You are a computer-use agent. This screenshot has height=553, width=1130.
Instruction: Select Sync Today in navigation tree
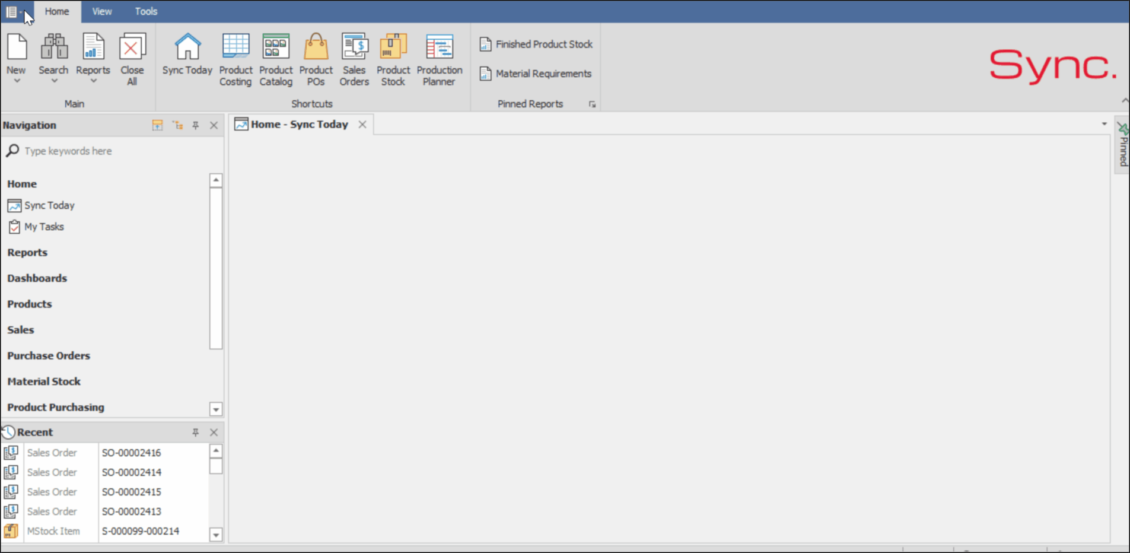click(x=49, y=205)
